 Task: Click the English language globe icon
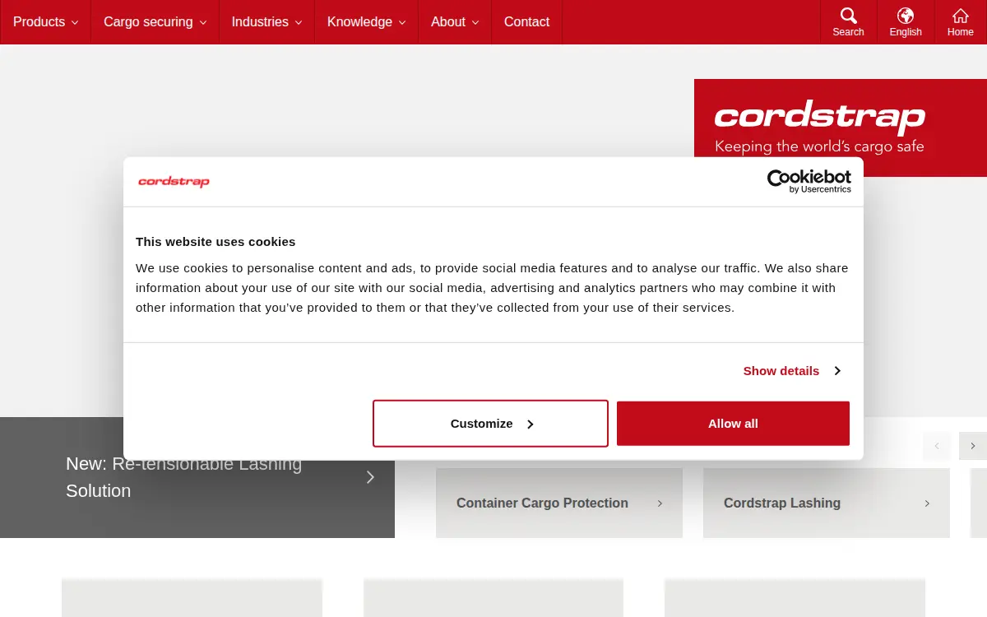[x=906, y=16]
